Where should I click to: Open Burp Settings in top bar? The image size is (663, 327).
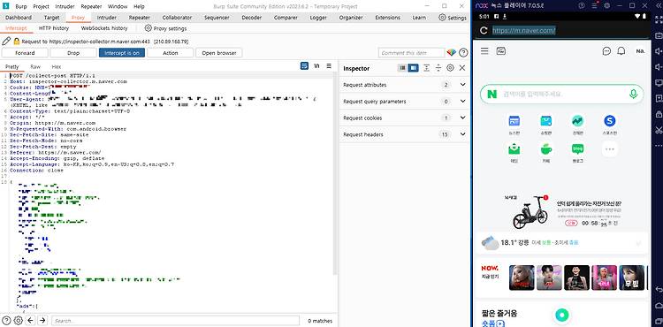click(453, 18)
